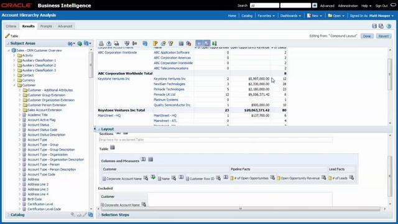Open the Favorites dropdown menu
Screen dimensions: 398x224
[266, 16]
